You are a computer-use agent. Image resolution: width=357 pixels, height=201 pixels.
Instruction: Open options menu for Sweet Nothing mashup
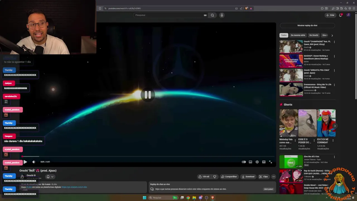(x=334, y=56)
